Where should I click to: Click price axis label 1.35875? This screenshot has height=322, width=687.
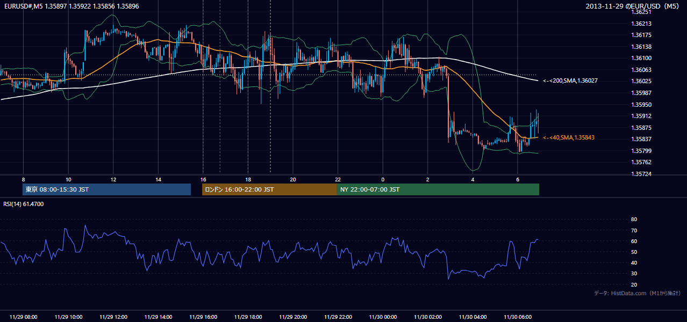(642, 128)
